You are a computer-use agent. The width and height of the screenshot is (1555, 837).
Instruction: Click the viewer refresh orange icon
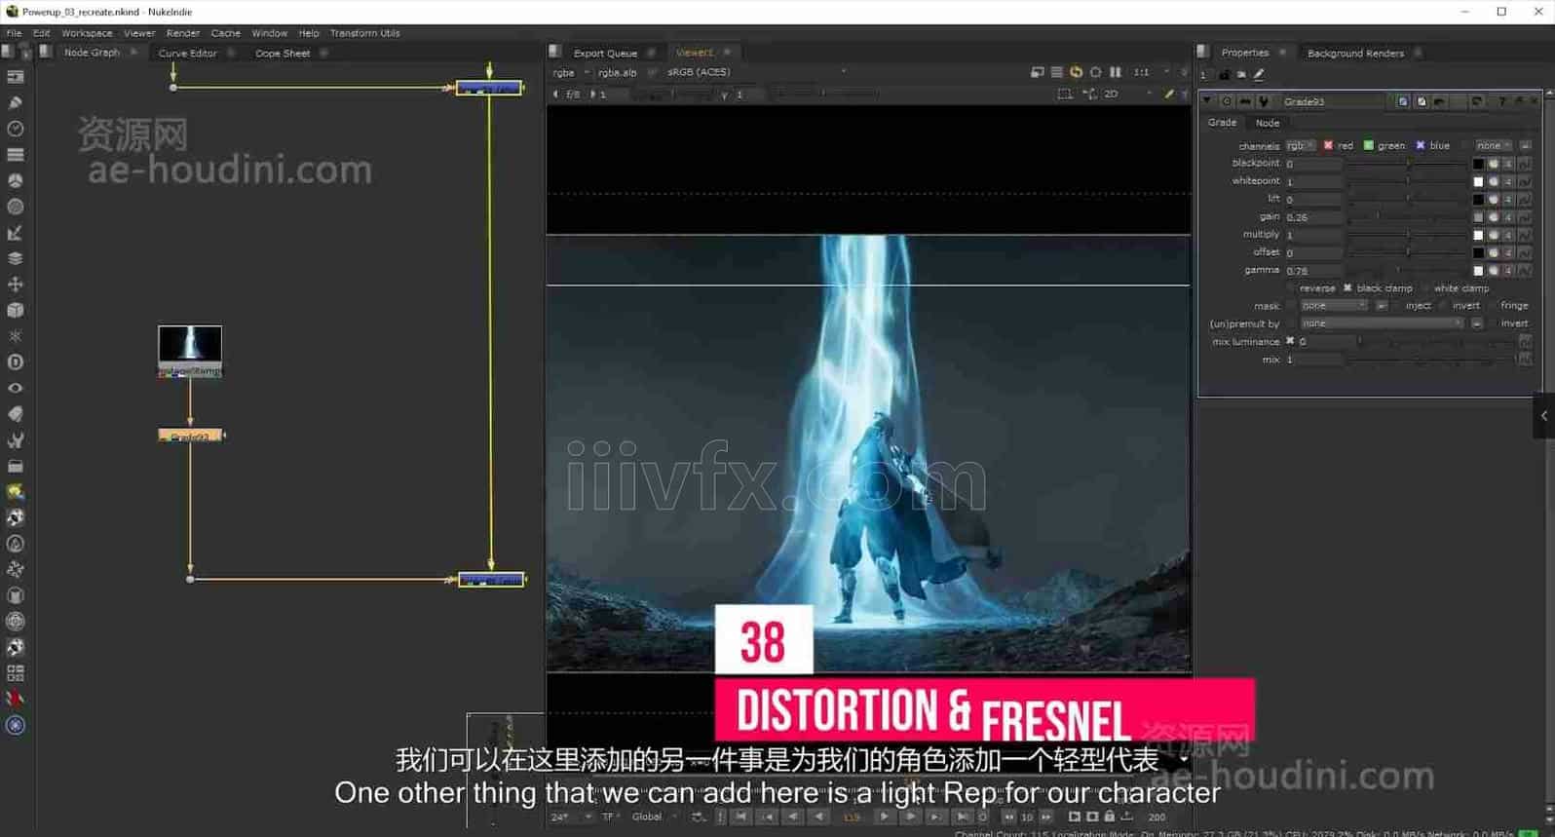pyautogui.click(x=1077, y=72)
